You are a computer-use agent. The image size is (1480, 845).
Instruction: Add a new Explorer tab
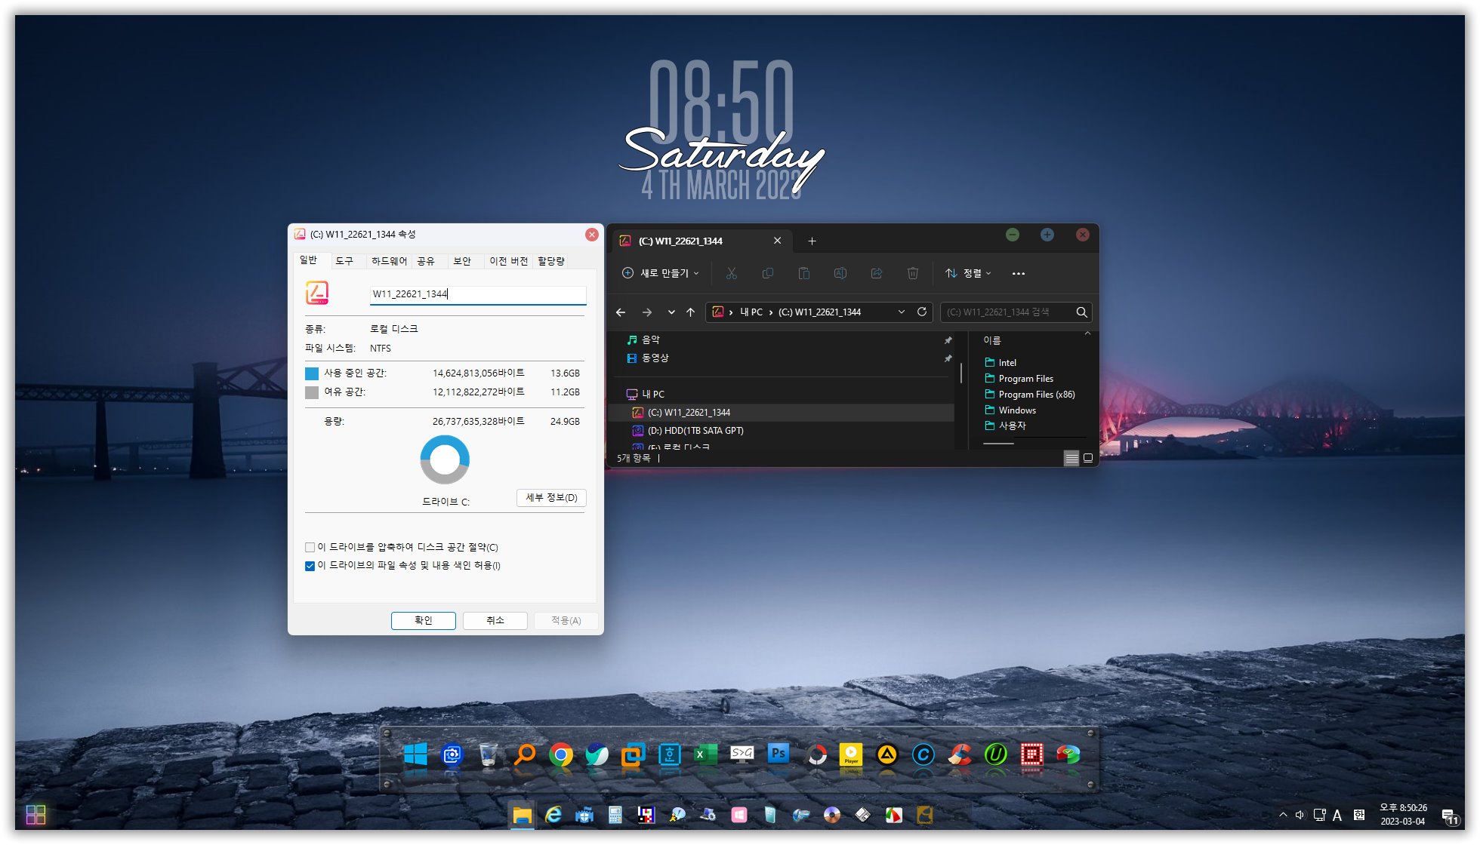(812, 241)
